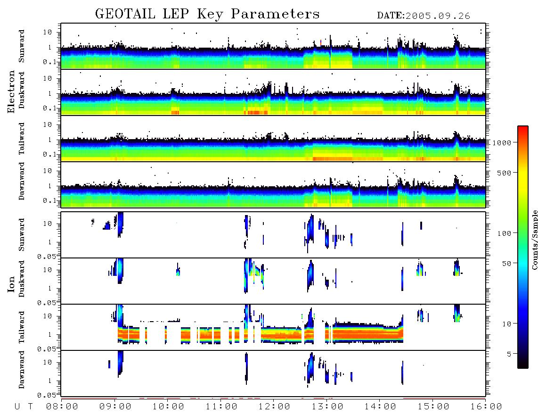The width and height of the screenshot is (538, 415).
Task: Click the 12:00 time tick label
Action: (275, 407)
